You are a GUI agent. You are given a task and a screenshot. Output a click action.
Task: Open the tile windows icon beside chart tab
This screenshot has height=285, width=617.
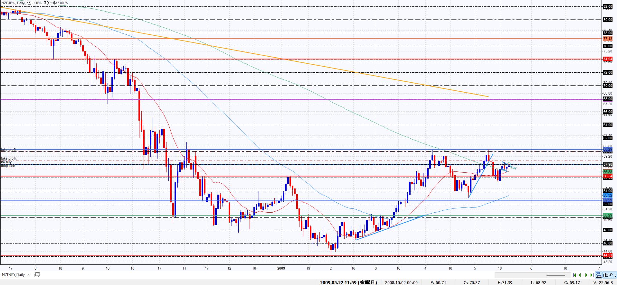pos(37,275)
